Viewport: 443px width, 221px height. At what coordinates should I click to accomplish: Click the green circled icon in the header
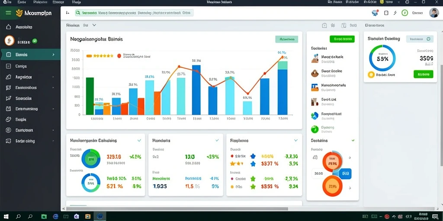coord(405,13)
